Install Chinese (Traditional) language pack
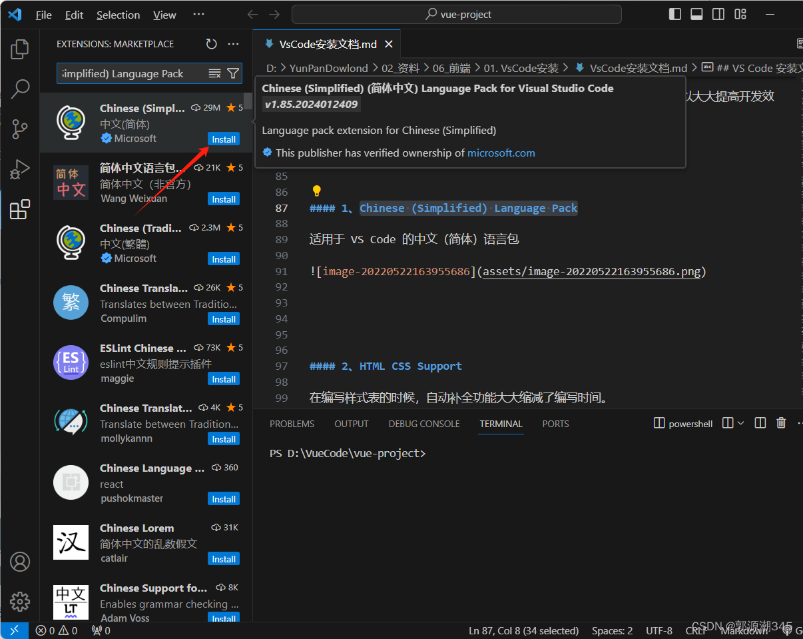This screenshot has width=803, height=639. click(x=224, y=259)
